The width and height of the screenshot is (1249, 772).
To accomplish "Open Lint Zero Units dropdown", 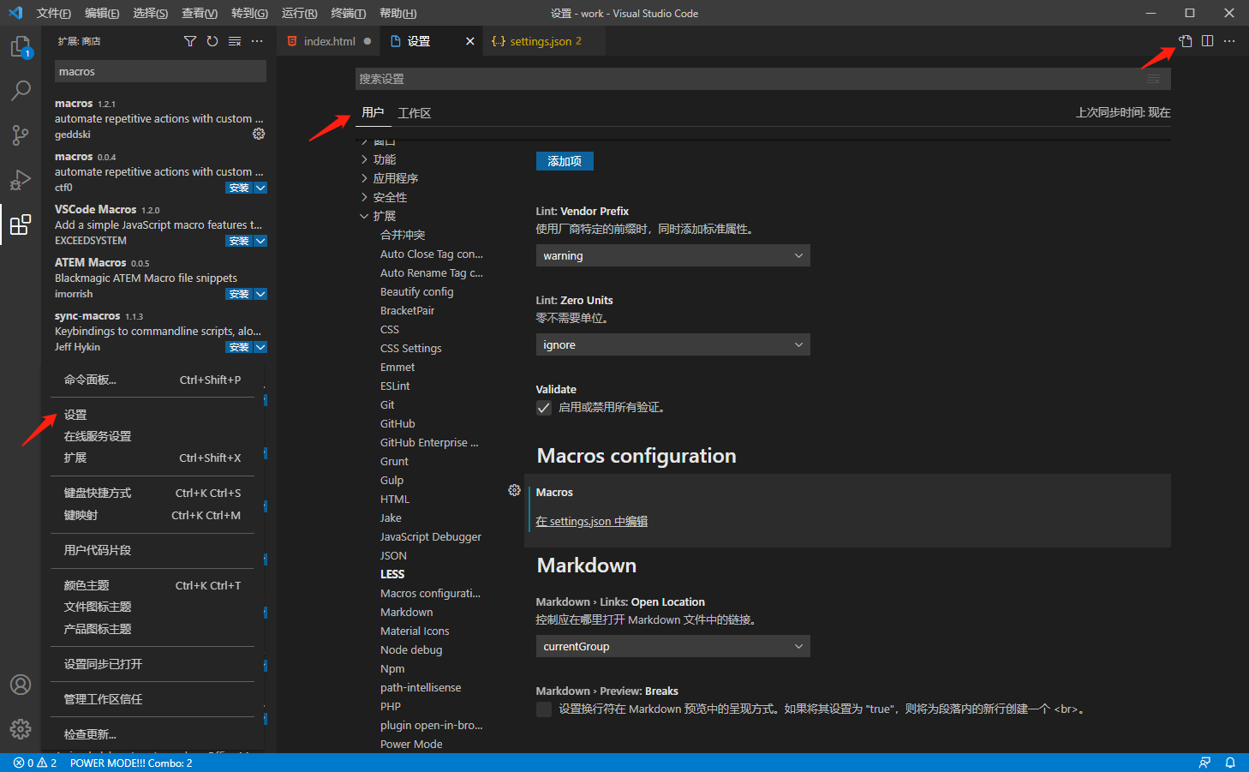I will coord(672,344).
